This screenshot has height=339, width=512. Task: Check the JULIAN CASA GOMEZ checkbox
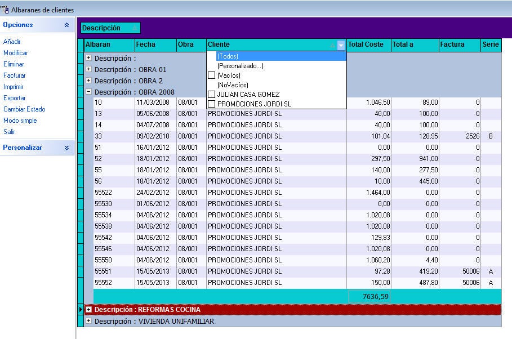tap(212, 95)
